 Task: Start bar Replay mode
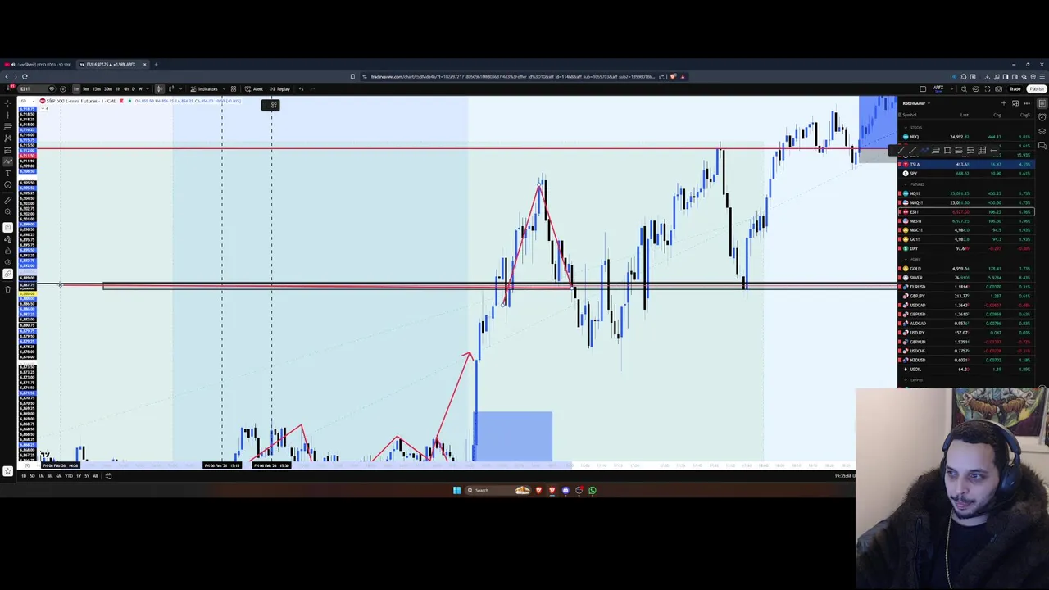(280, 89)
